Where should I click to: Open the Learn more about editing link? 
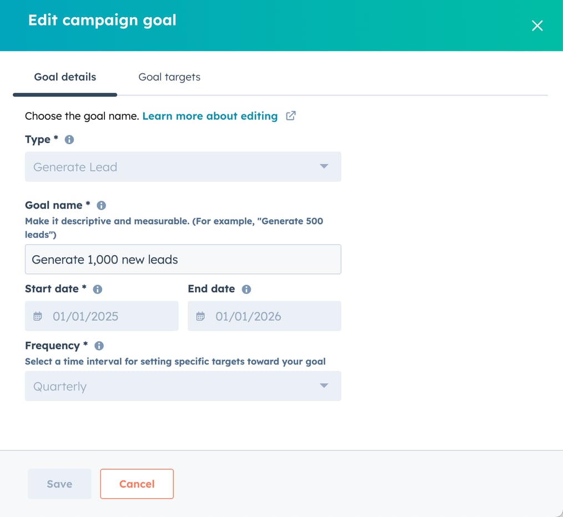point(210,116)
